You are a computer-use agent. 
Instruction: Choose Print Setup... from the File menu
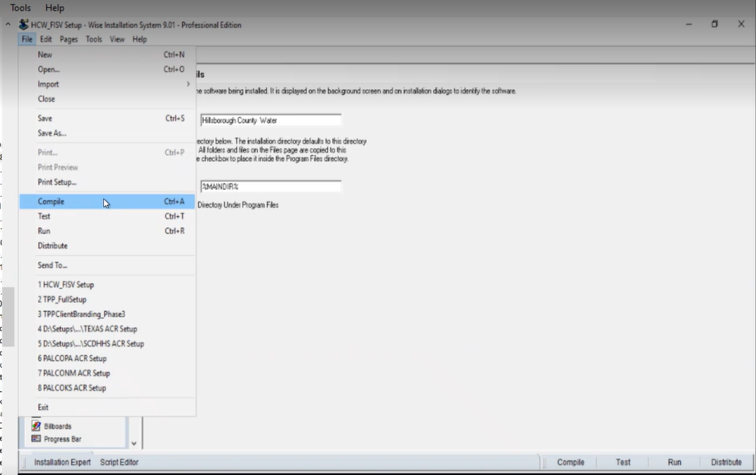coord(107,182)
